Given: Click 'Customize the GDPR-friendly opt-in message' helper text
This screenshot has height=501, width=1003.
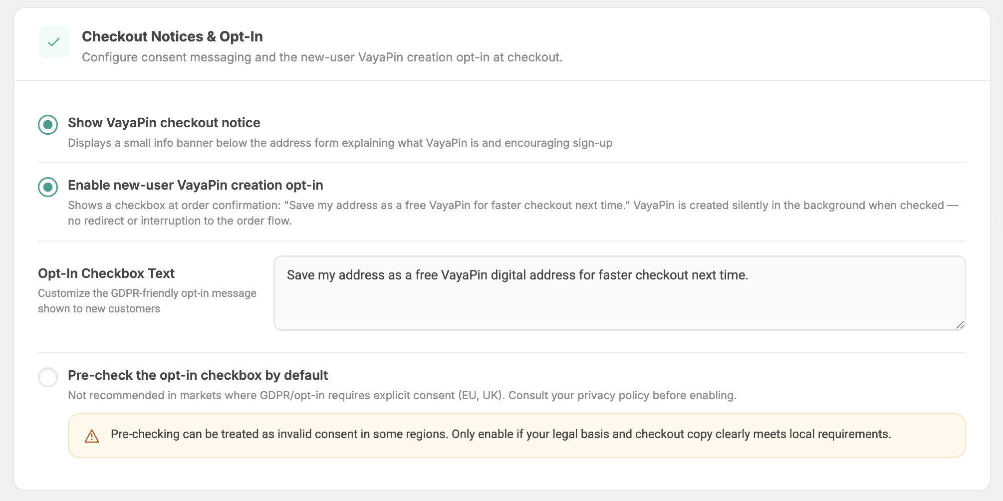Looking at the screenshot, I should [x=147, y=301].
